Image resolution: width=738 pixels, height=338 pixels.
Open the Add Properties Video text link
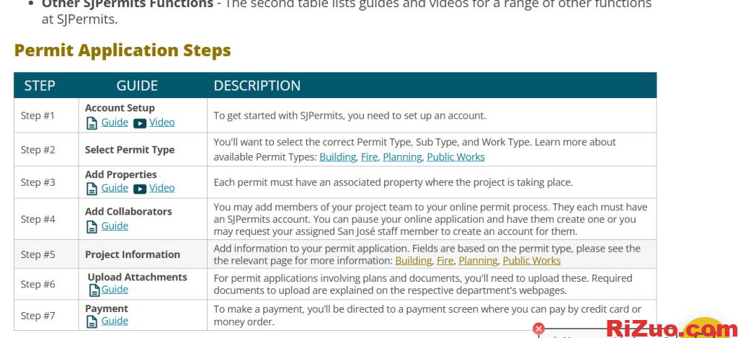click(162, 188)
